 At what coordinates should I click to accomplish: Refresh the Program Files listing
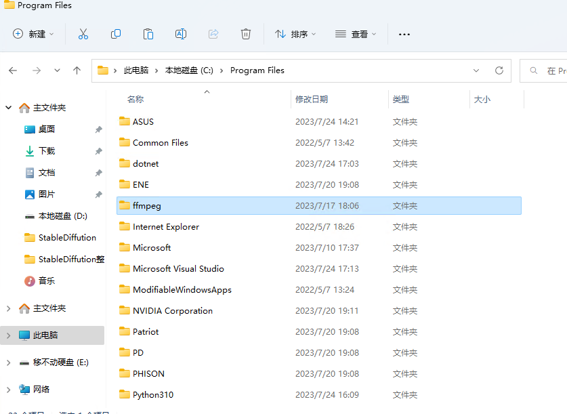point(499,70)
